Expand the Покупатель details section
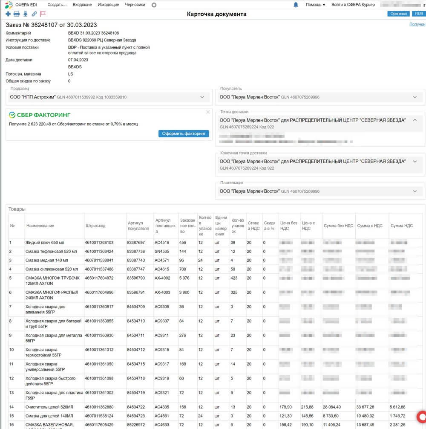The width and height of the screenshot is (426, 429). (x=415, y=97)
